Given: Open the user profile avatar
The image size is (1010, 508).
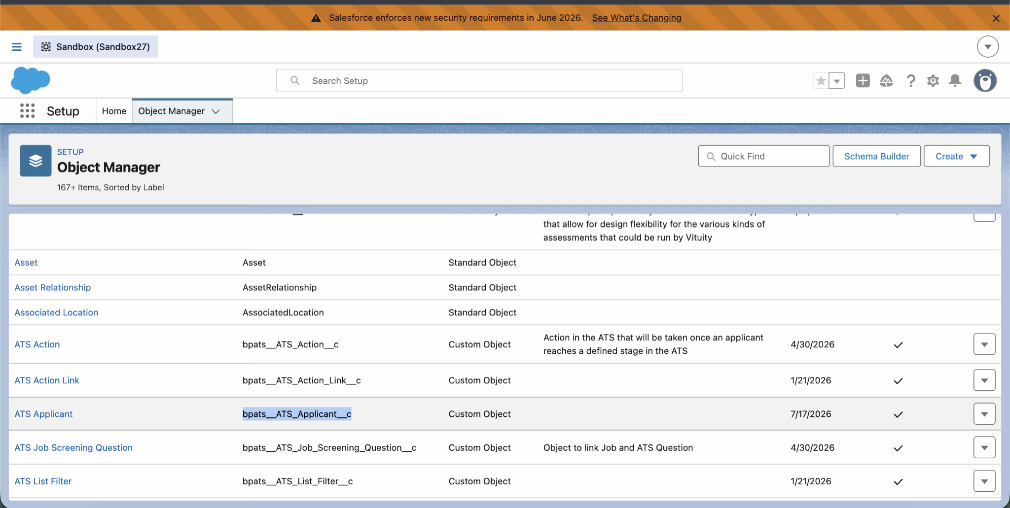Looking at the screenshot, I should 985,81.
